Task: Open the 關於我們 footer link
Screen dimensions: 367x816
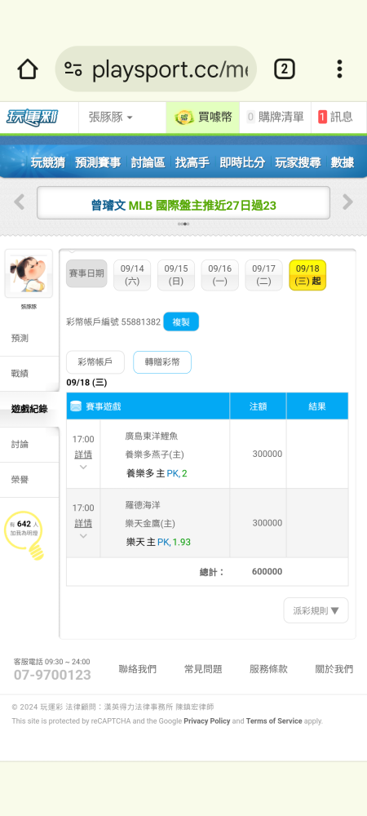Action: 334,669
